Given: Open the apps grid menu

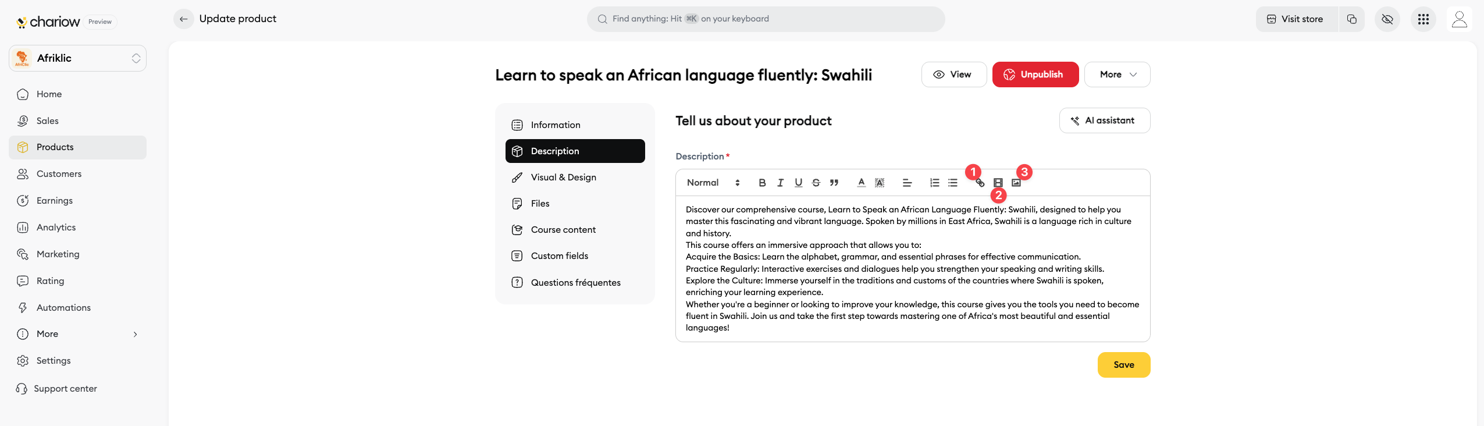Looking at the screenshot, I should pyautogui.click(x=1423, y=19).
